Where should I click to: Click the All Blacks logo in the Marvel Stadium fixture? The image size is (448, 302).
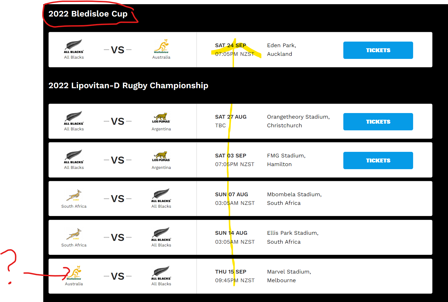(x=161, y=273)
